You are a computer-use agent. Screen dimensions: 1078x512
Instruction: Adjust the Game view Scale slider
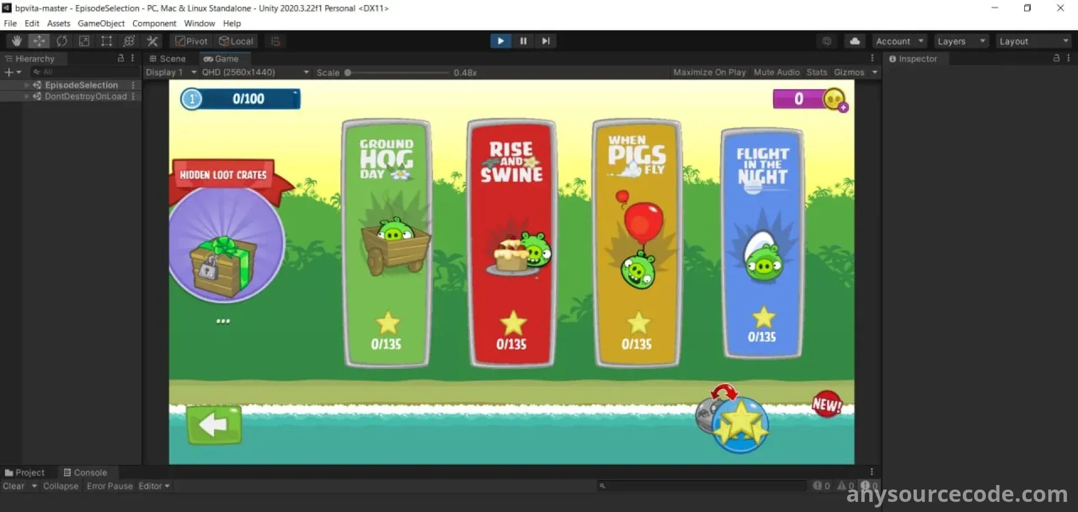pos(348,72)
